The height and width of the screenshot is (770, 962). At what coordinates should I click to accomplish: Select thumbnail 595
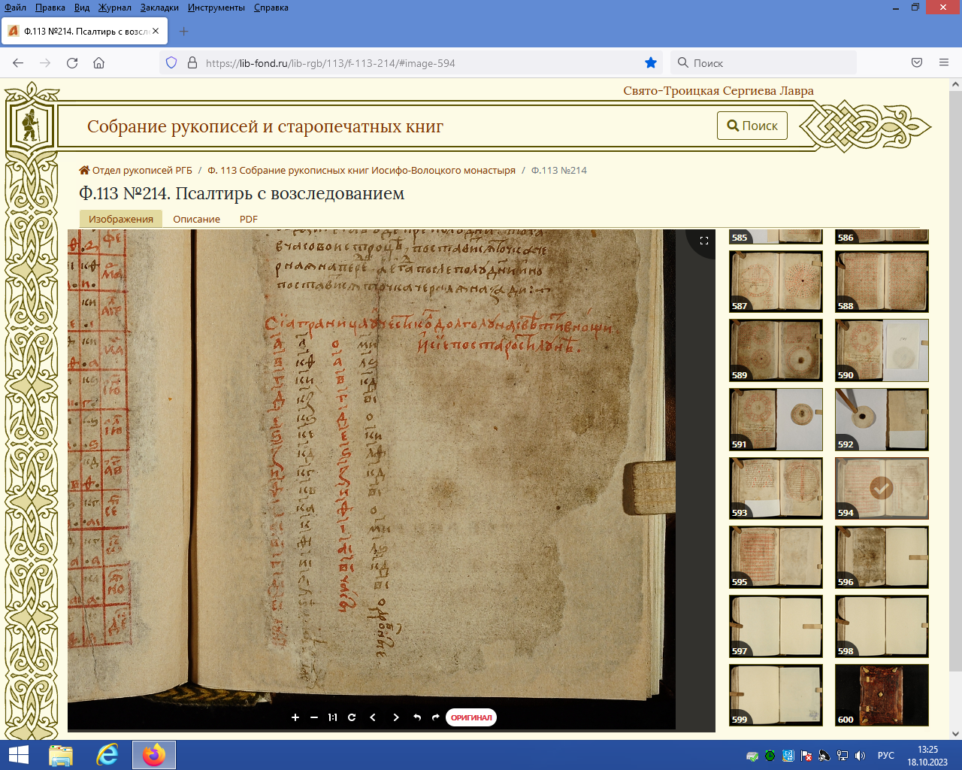click(x=776, y=557)
